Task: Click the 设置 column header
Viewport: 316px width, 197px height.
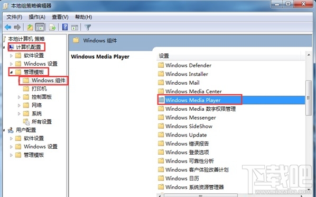Action: pos(228,56)
